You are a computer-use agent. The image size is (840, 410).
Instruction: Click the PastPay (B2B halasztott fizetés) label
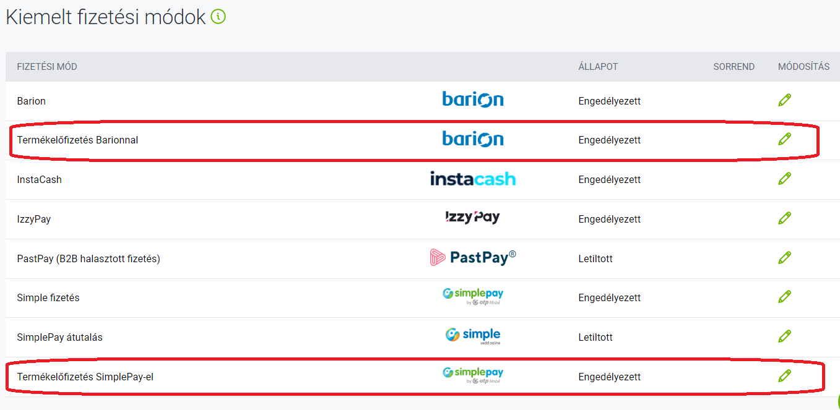[x=89, y=259]
